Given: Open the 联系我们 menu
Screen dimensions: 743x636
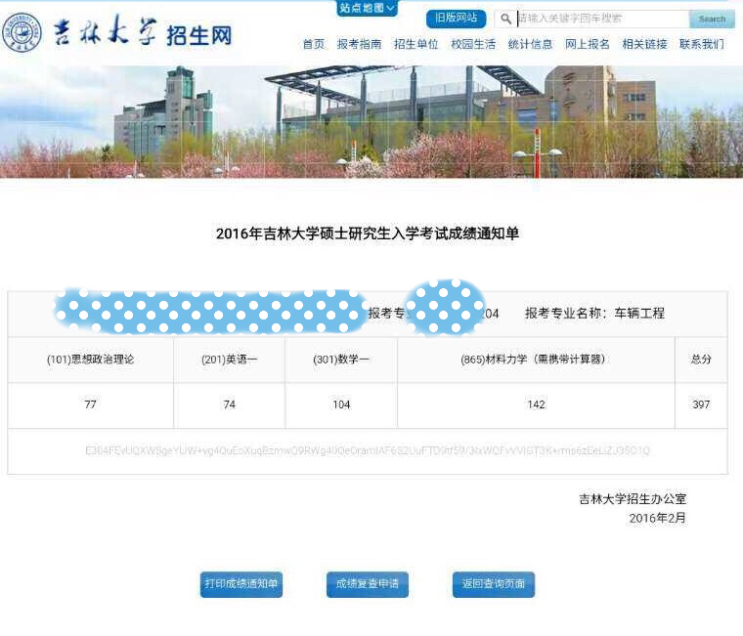Looking at the screenshot, I should (x=701, y=44).
